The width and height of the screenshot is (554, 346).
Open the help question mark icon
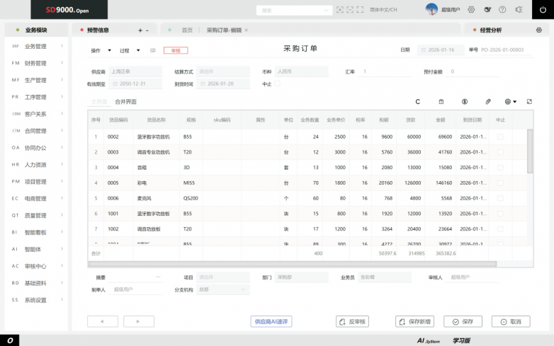point(502,10)
